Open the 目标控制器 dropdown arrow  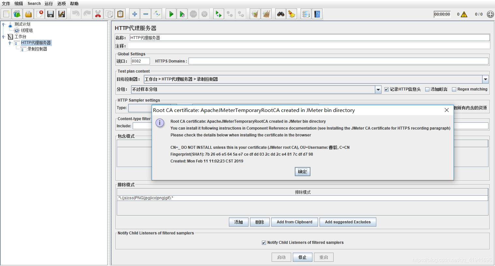coord(486,79)
